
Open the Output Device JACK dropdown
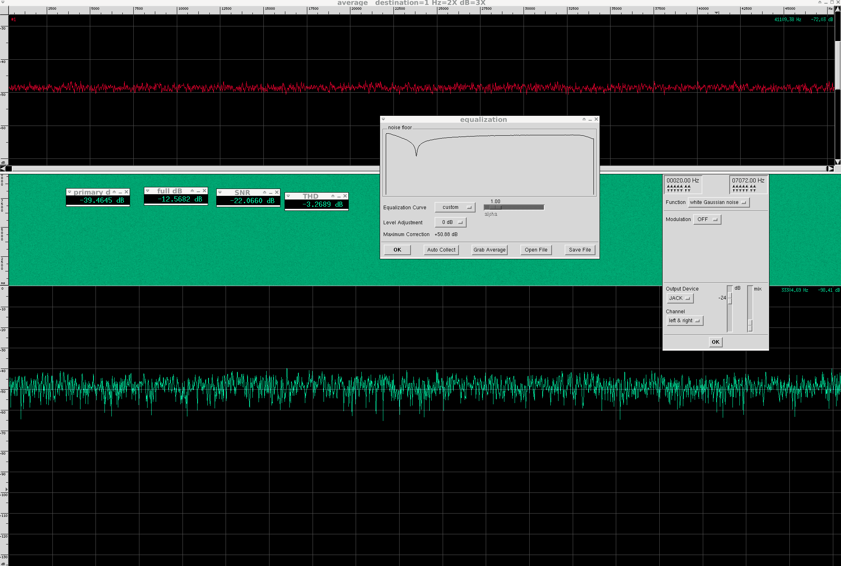[680, 298]
